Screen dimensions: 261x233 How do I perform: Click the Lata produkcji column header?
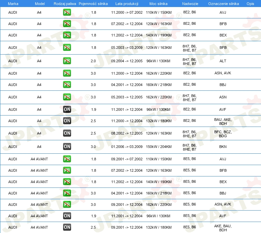tap(126, 4)
